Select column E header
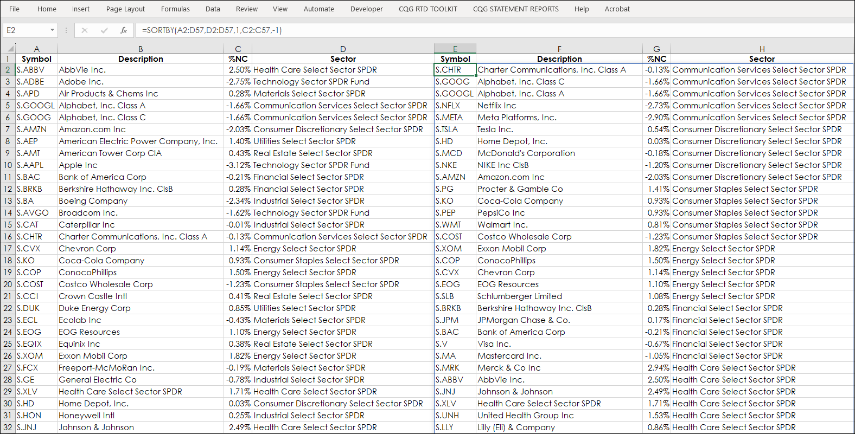The width and height of the screenshot is (855, 434). coord(455,49)
